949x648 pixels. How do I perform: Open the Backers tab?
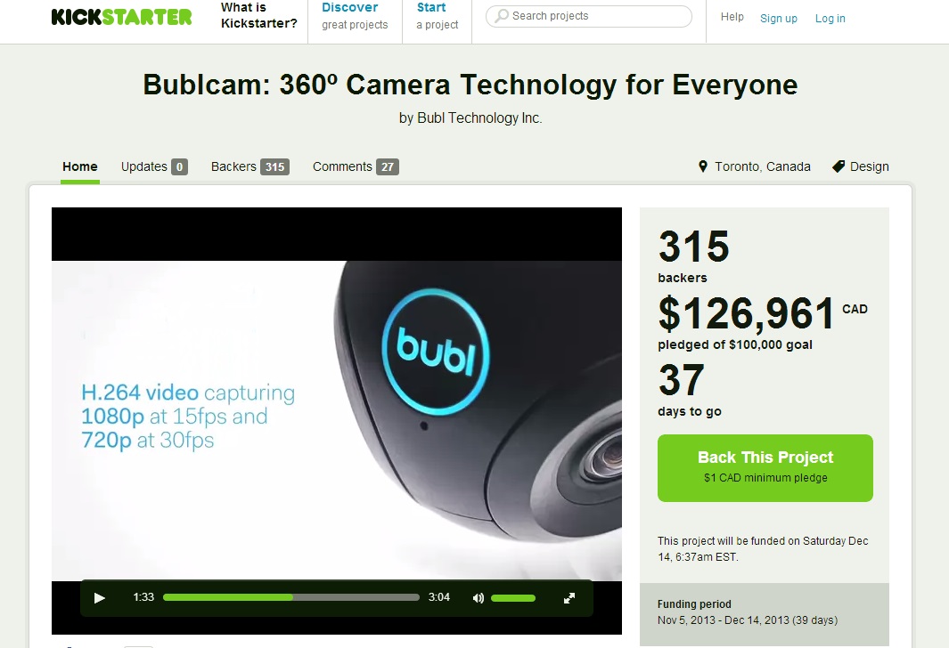250,166
